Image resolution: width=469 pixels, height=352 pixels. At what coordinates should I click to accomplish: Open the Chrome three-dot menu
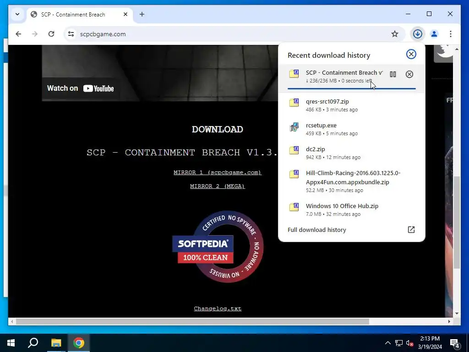(451, 34)
